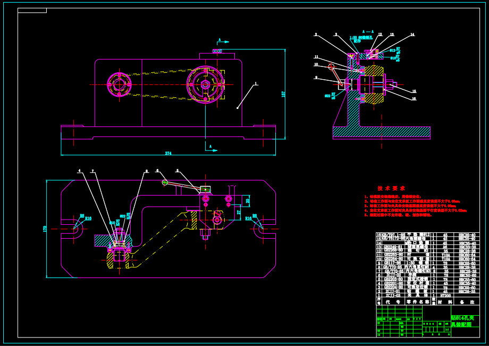Select callout 13 in section view
This screenshot has width=489, height=346.
coord(392,35)
